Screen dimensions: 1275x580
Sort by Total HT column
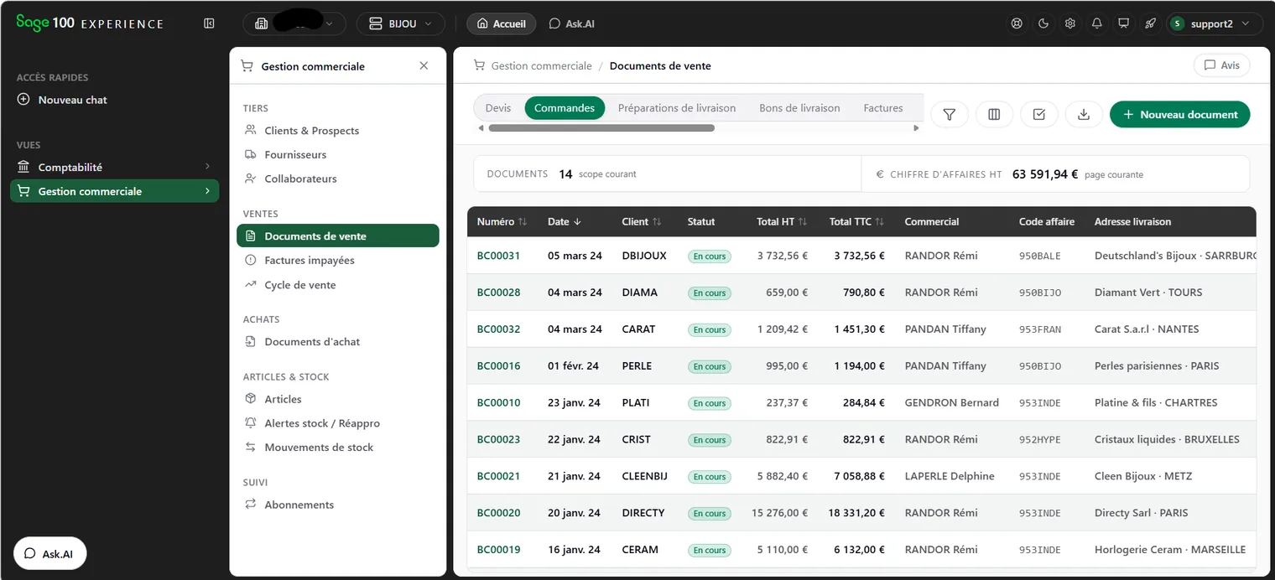point(782,222)
